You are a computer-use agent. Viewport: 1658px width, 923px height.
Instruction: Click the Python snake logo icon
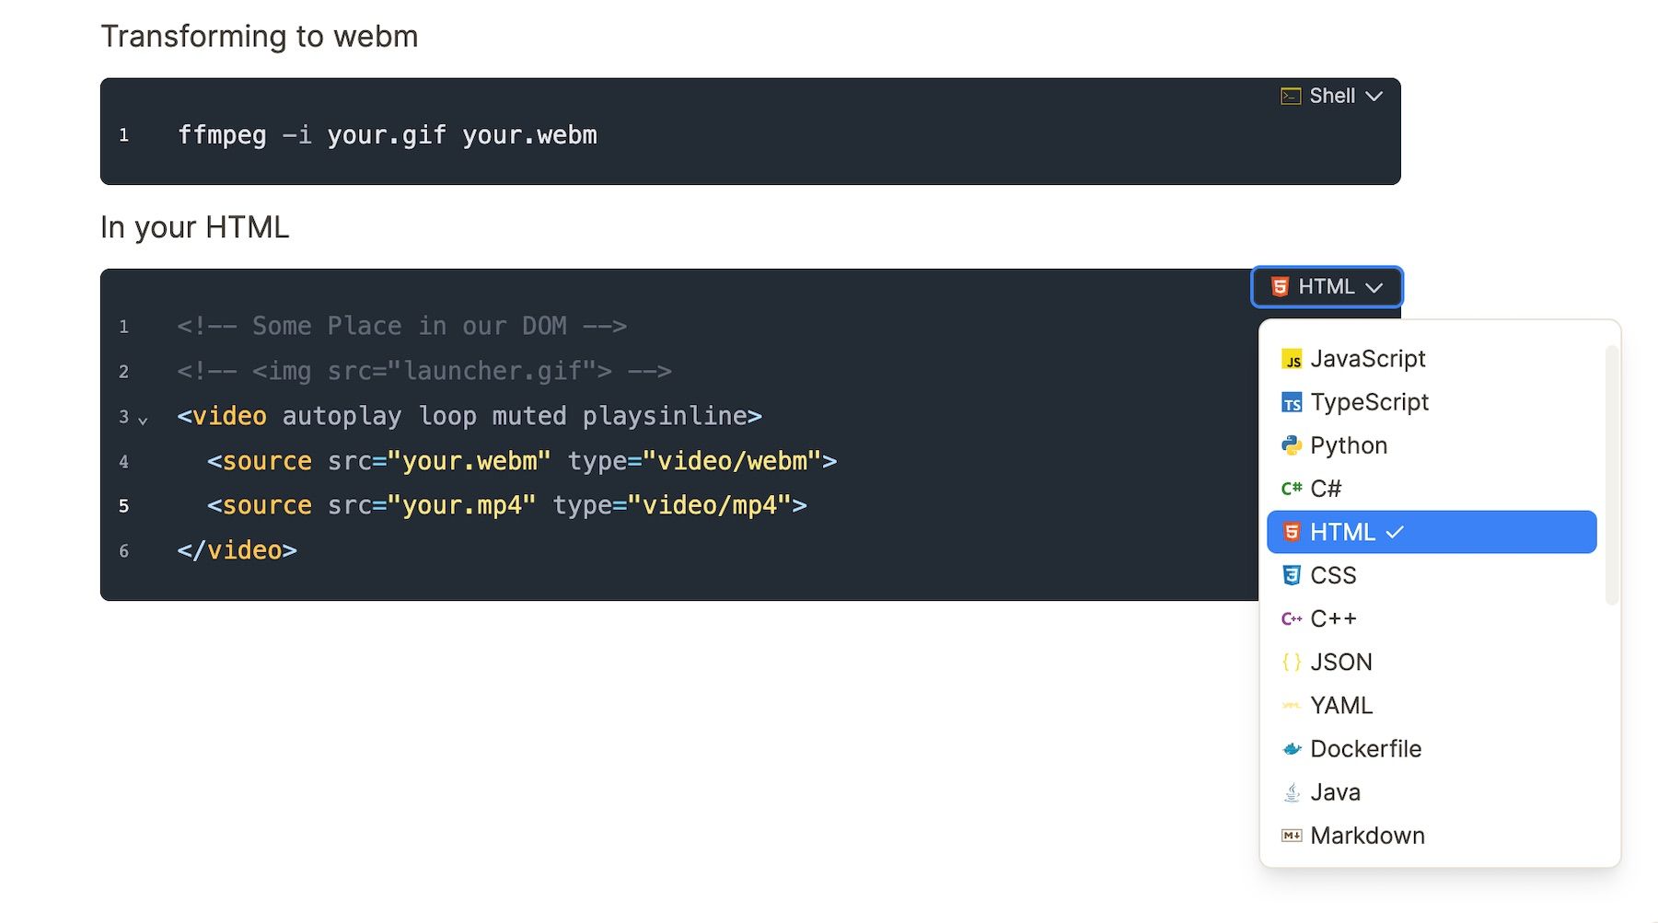pos(1292,446)
